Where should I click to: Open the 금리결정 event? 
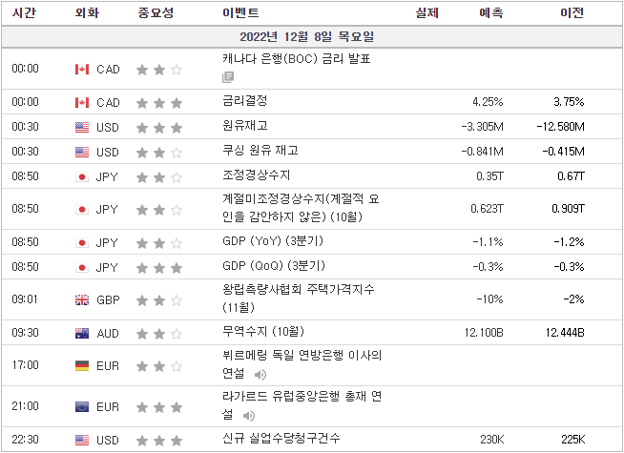coord(245,100)
